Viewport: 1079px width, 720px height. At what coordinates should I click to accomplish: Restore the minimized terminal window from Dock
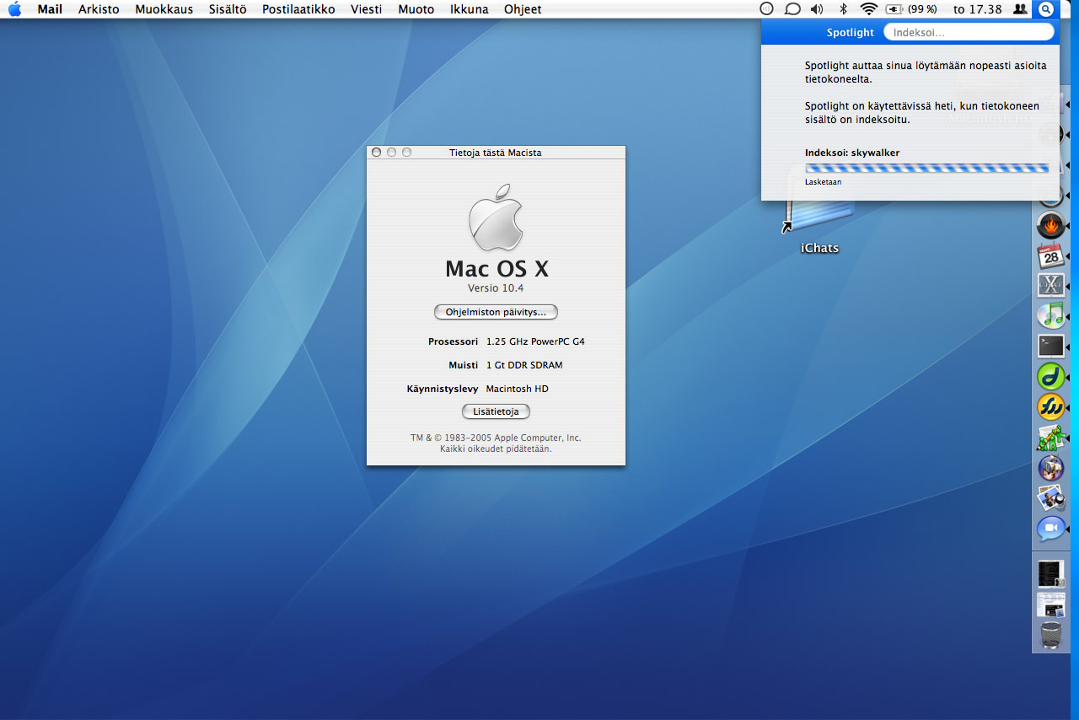[x=1050, y=574]
